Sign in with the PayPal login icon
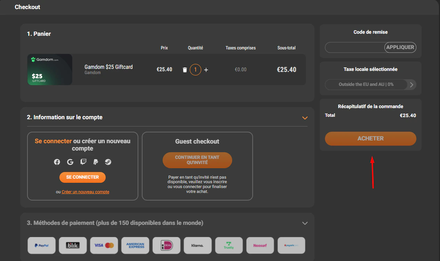440x261 pixels. (x=96, y=162)
